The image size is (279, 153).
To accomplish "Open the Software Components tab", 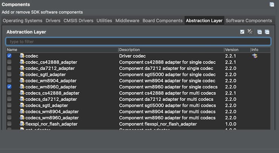I will pyautogui.click(x=248, y=21).
